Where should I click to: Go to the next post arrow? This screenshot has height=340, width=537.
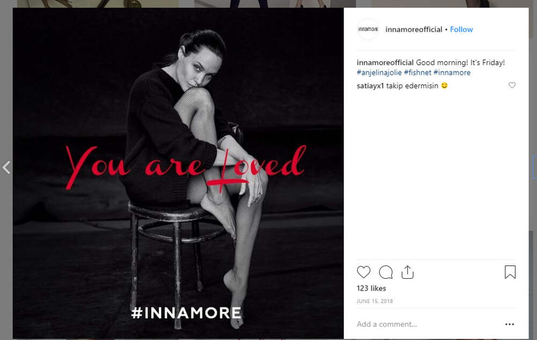pyautogui.click(x=534, y=168)
